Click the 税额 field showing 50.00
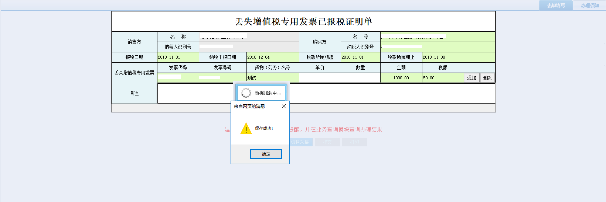This screenshot has width=606, height=202. [x=443, y=78]
